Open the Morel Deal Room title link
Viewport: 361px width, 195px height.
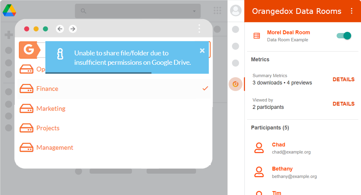coord(289,33)
